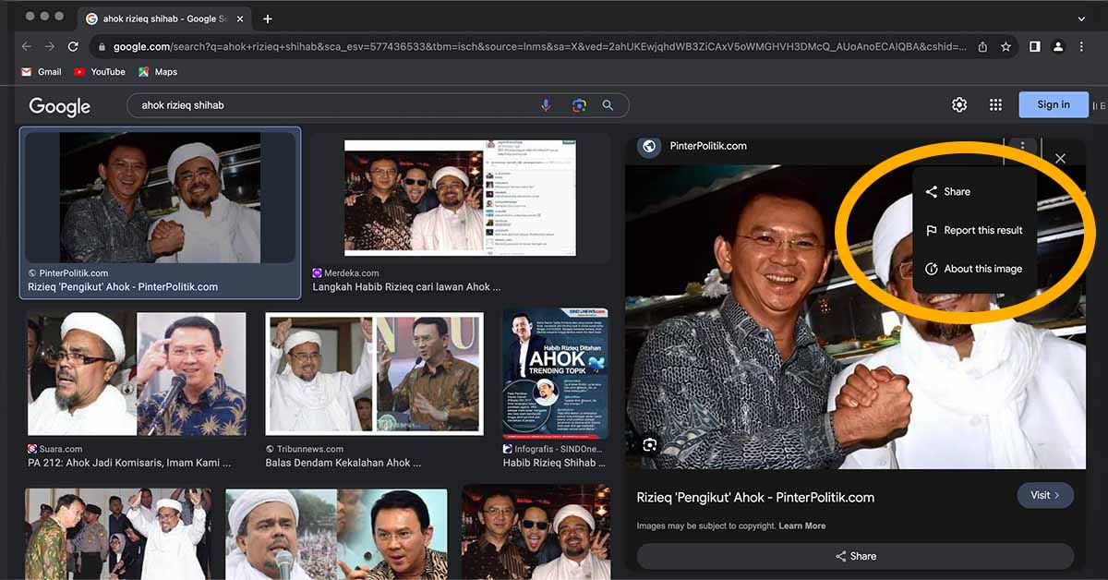Start the search with the magnifier icon
Viewport: 1108px width, 580px height.
(608, 105)
